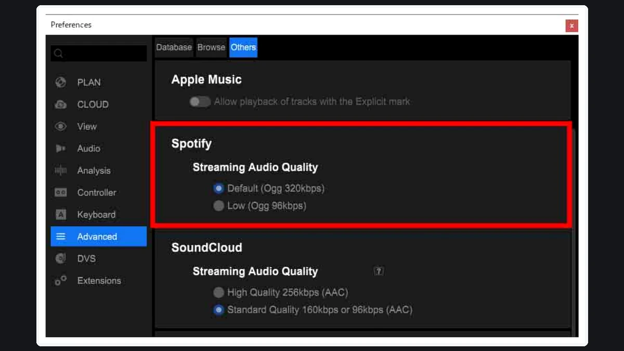The height and width of the screenshot is (351, 624).
Task: Open the DVS preferences category
Action: pos(99,258)
